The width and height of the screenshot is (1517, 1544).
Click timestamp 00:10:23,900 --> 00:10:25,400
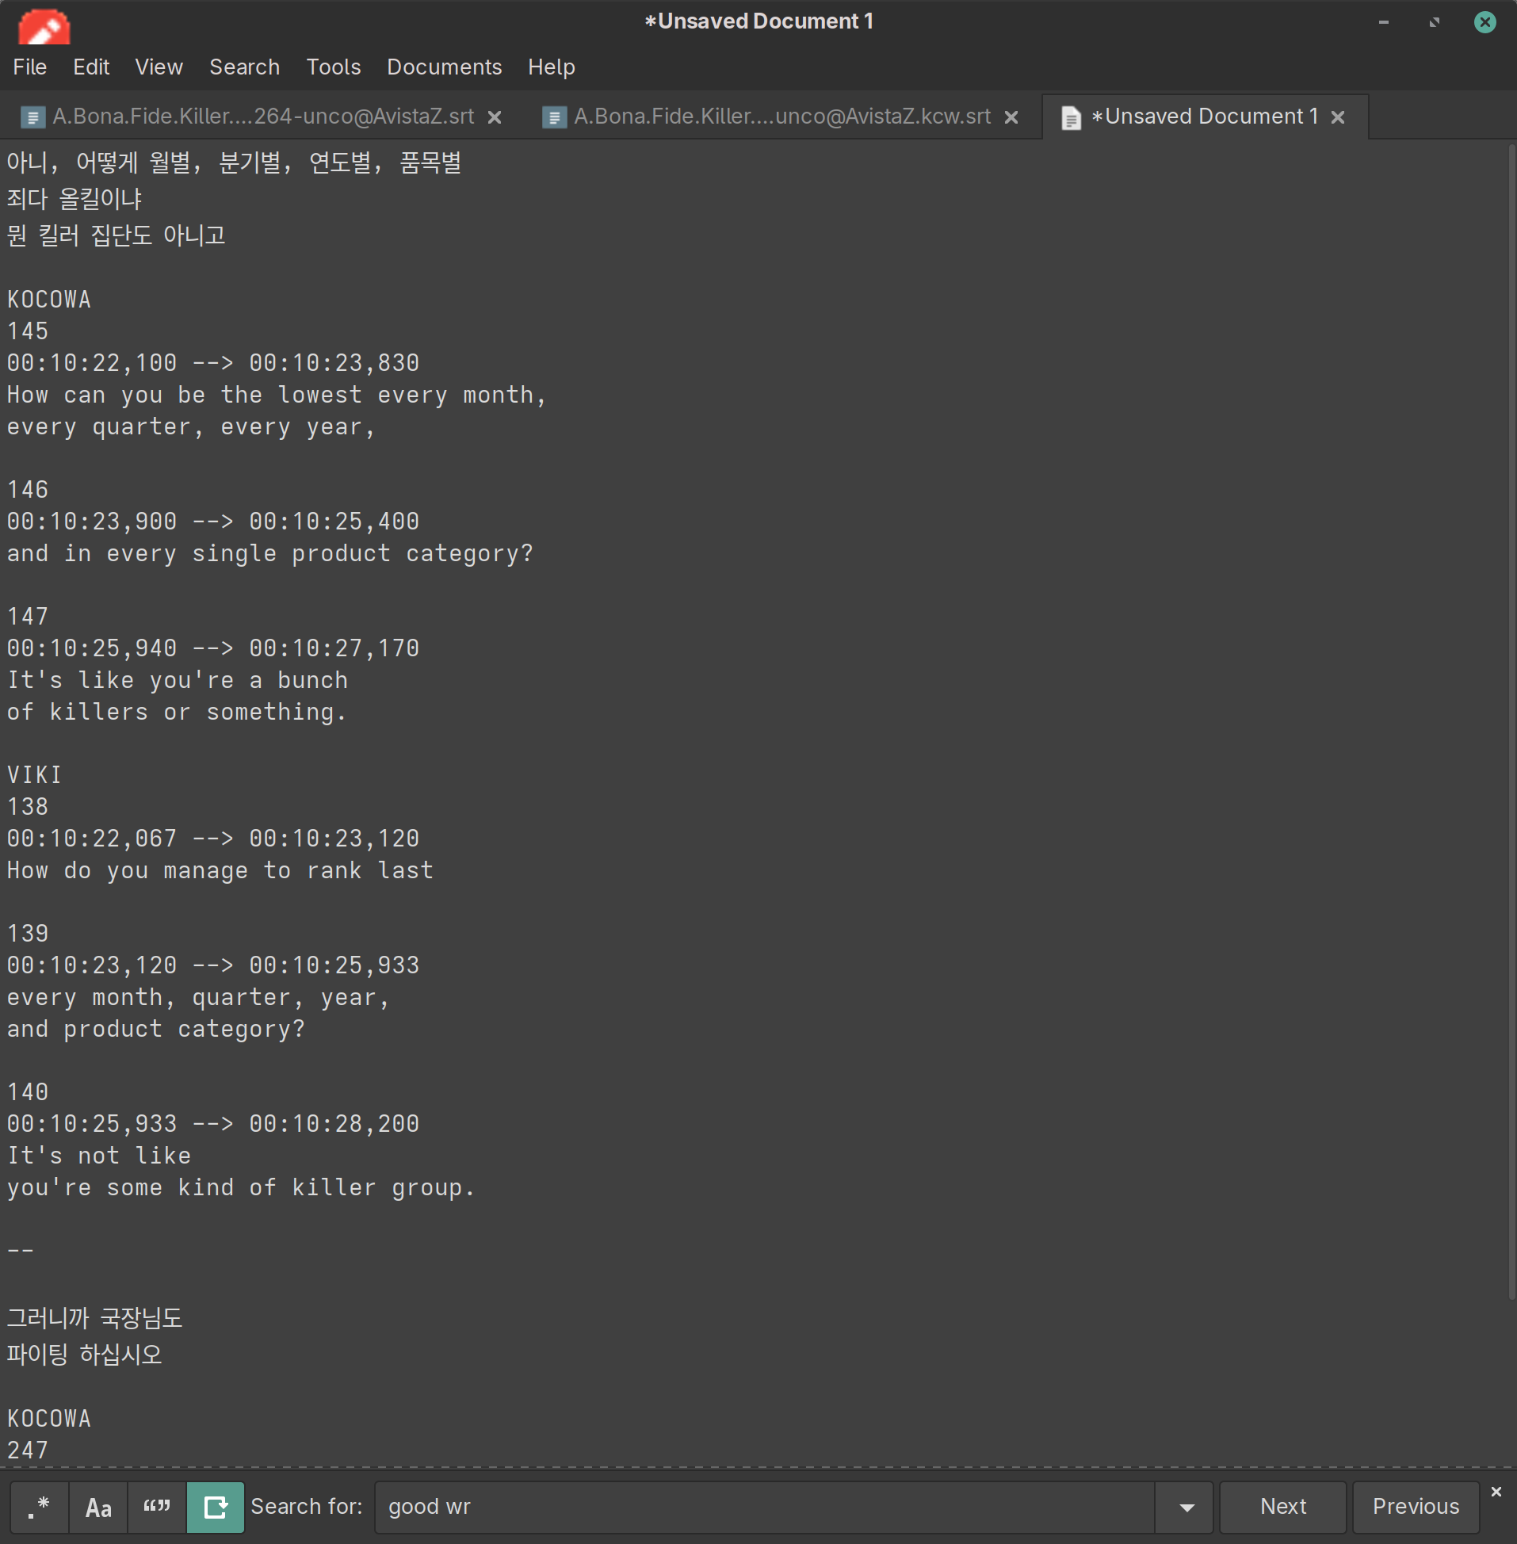(x=212, y=522)
